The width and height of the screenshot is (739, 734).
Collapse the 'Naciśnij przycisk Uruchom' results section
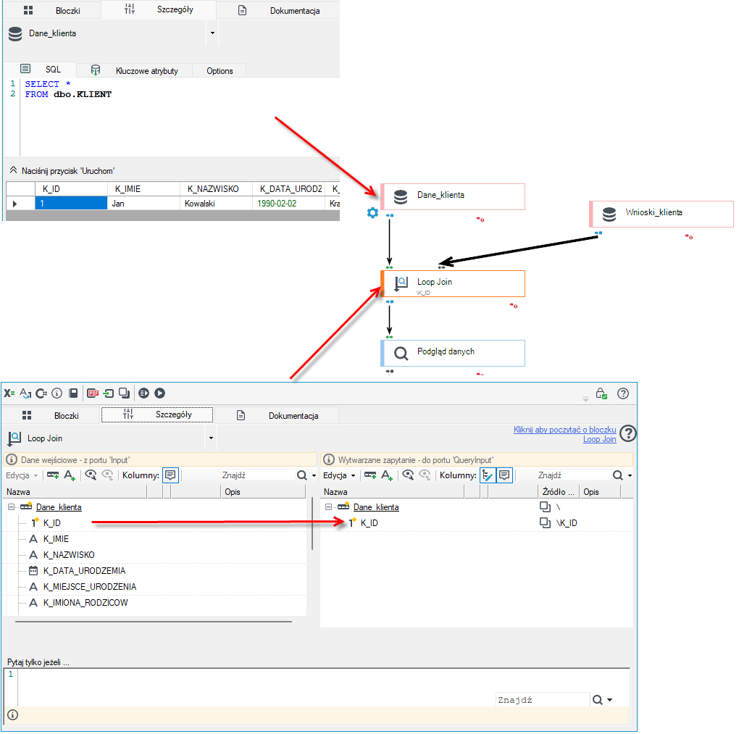click(x=13, y=170)
